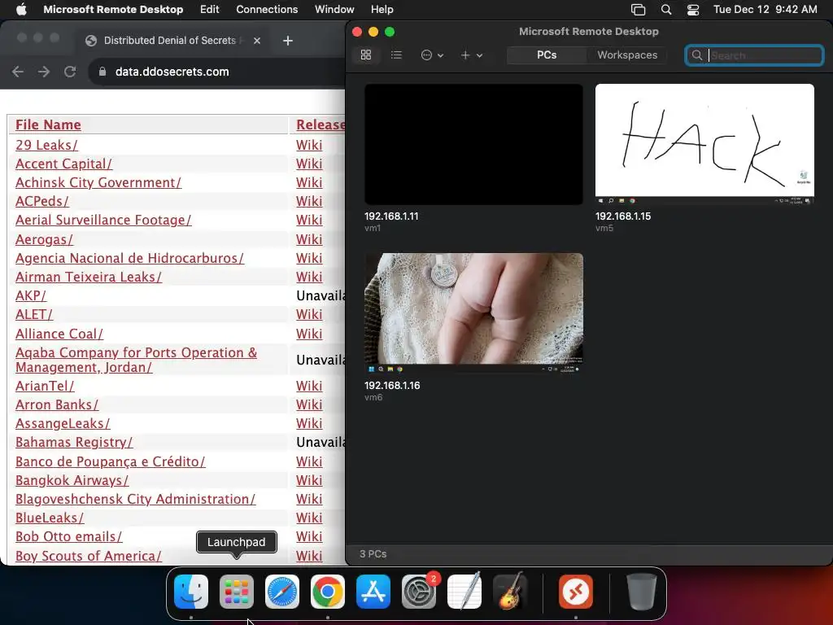Select the PCs tab
This screenshot has height=625, width=833.
pos(547,55)
